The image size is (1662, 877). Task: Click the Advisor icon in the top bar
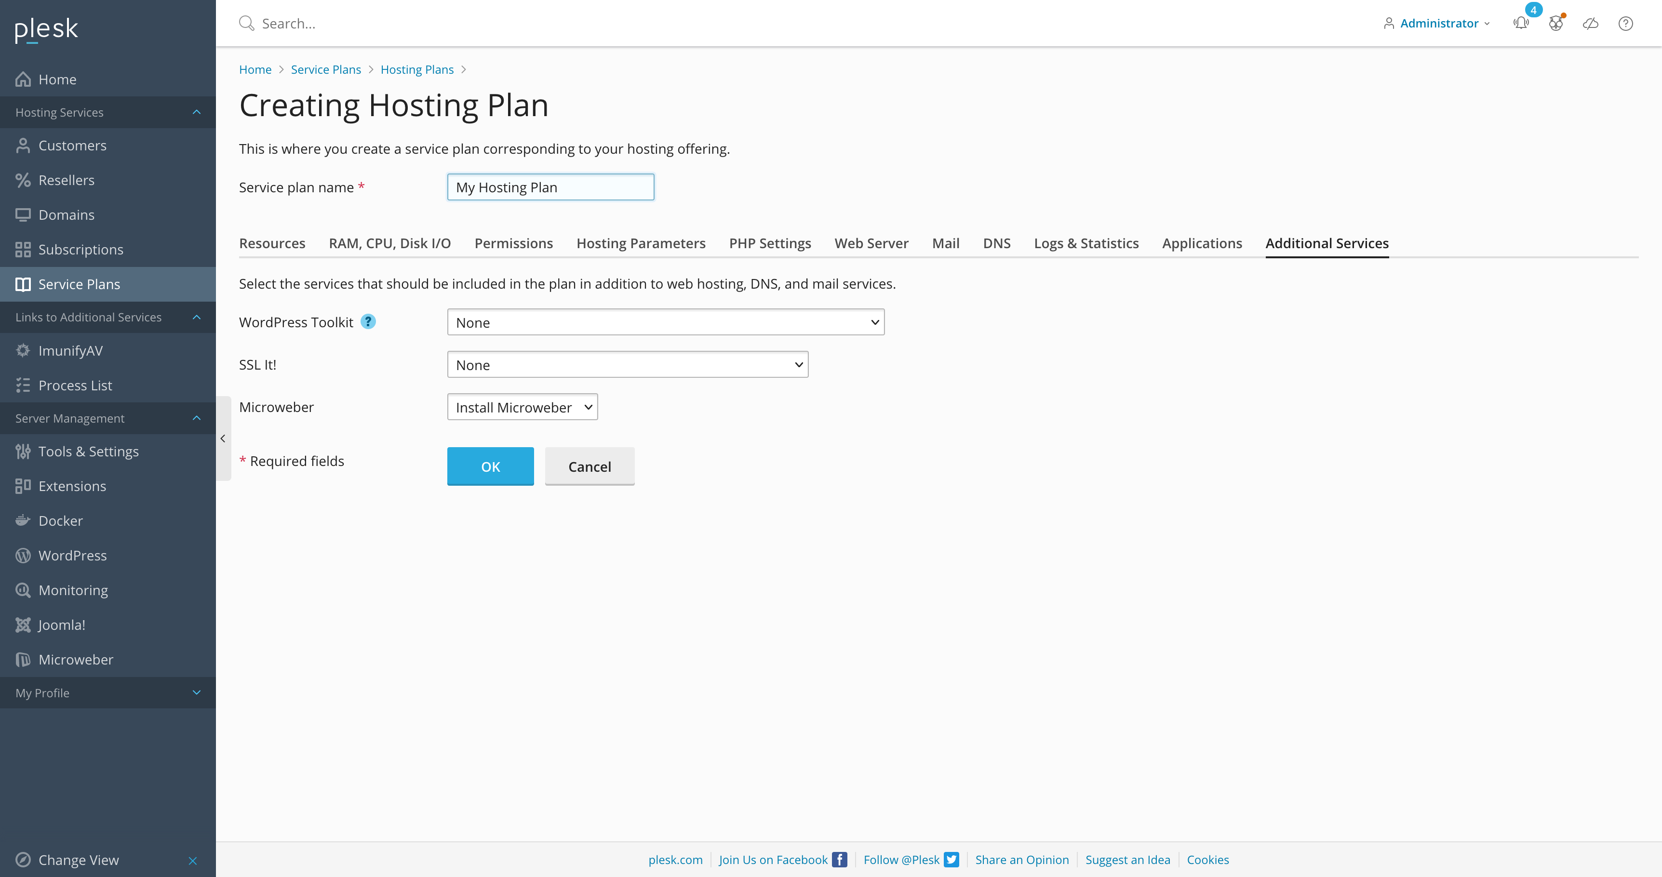click(1555, 23)
